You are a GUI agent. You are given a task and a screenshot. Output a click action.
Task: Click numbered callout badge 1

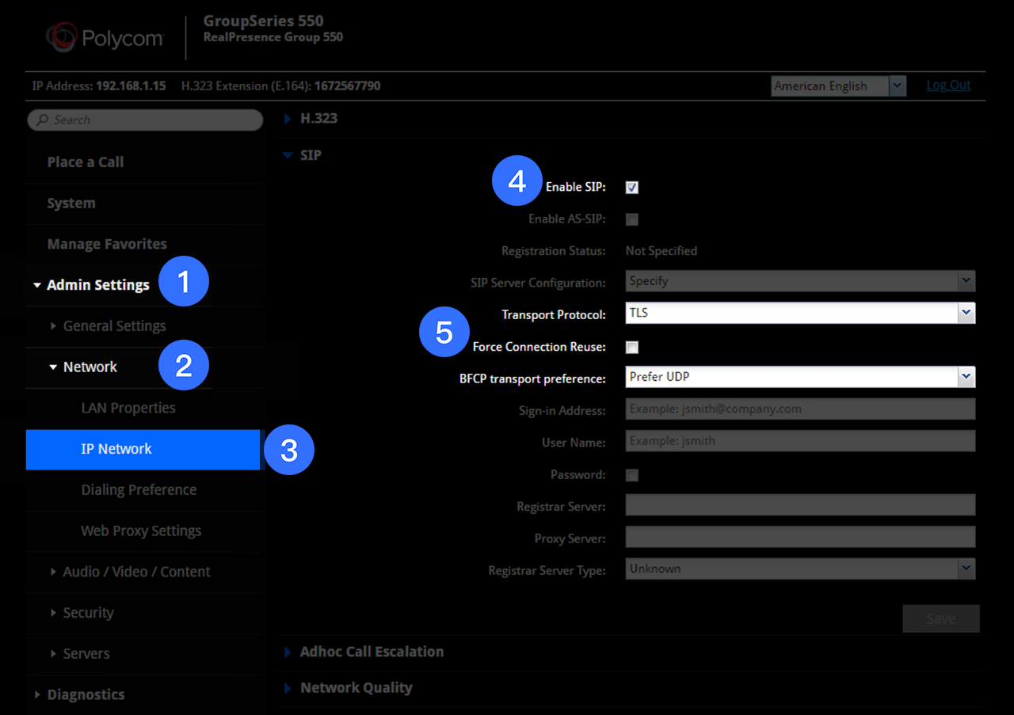tap(184, 281)
